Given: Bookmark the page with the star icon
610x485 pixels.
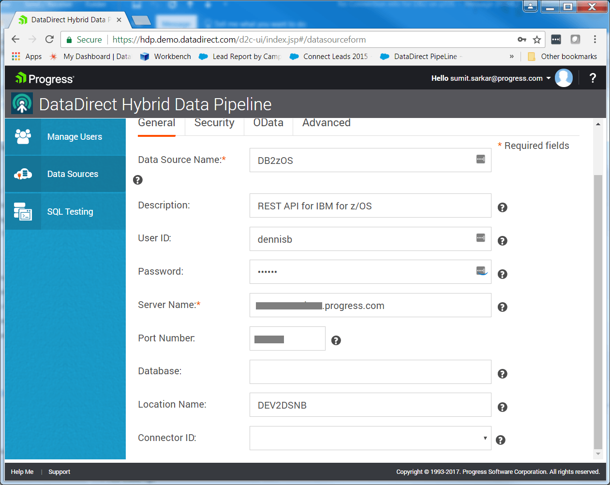Looking at the screenshot, I should (537, 39).
